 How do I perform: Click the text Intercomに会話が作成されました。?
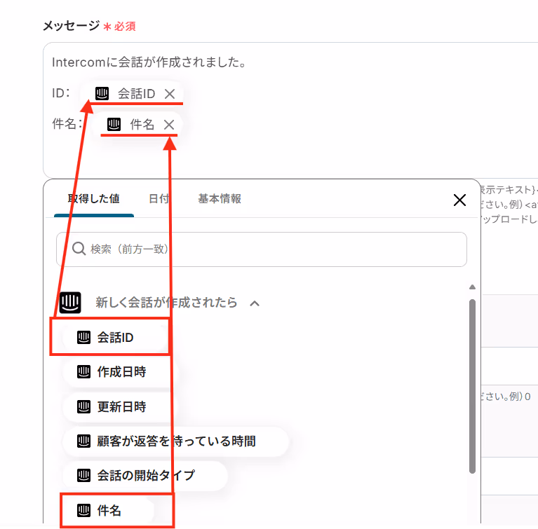149,62
